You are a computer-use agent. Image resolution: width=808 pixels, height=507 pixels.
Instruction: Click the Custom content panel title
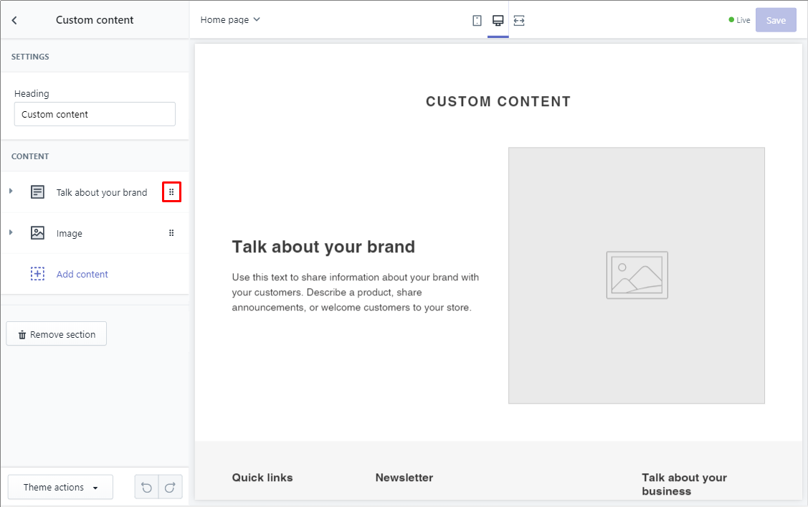[x=95, y=20]
